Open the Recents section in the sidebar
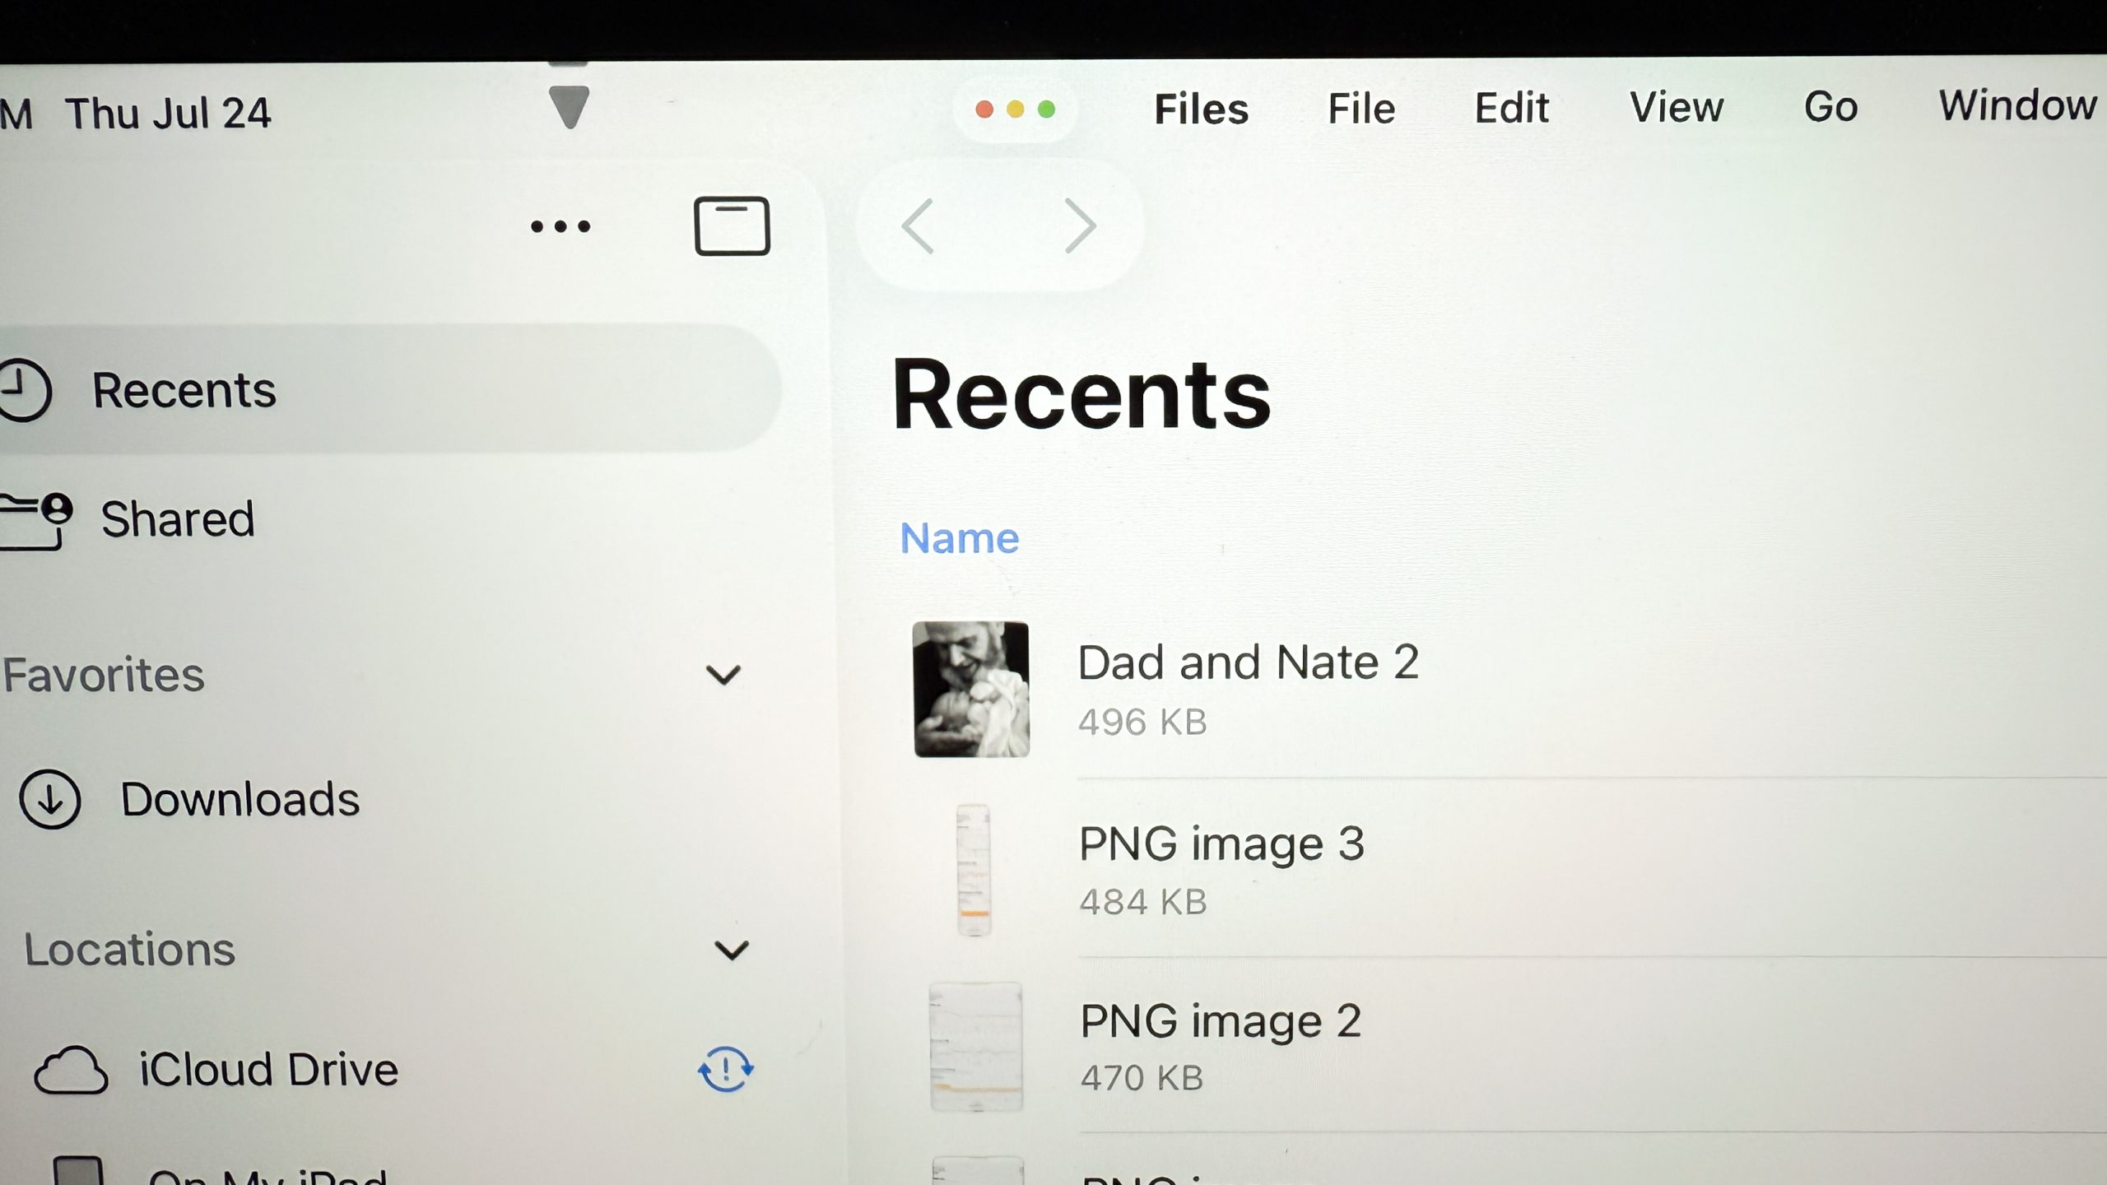 click(184, 389)
